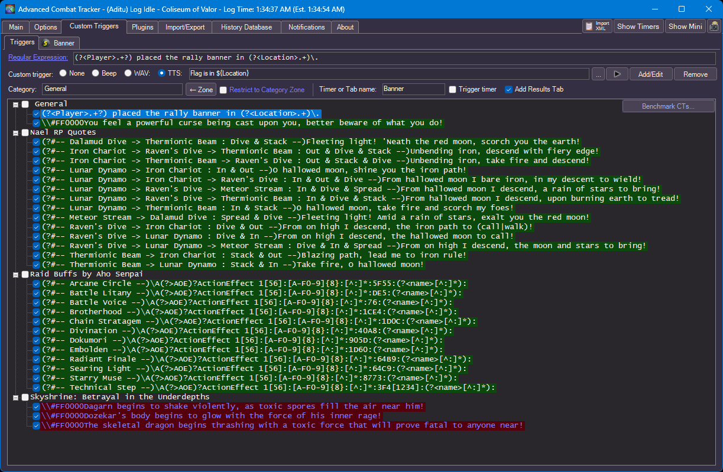
Task: Collapse the Nael RP Quotes group
Action: point(15,132)
